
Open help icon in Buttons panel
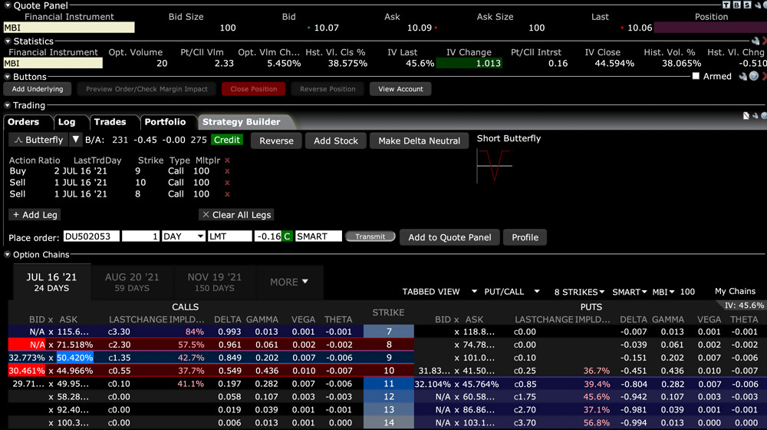(753, 76)
